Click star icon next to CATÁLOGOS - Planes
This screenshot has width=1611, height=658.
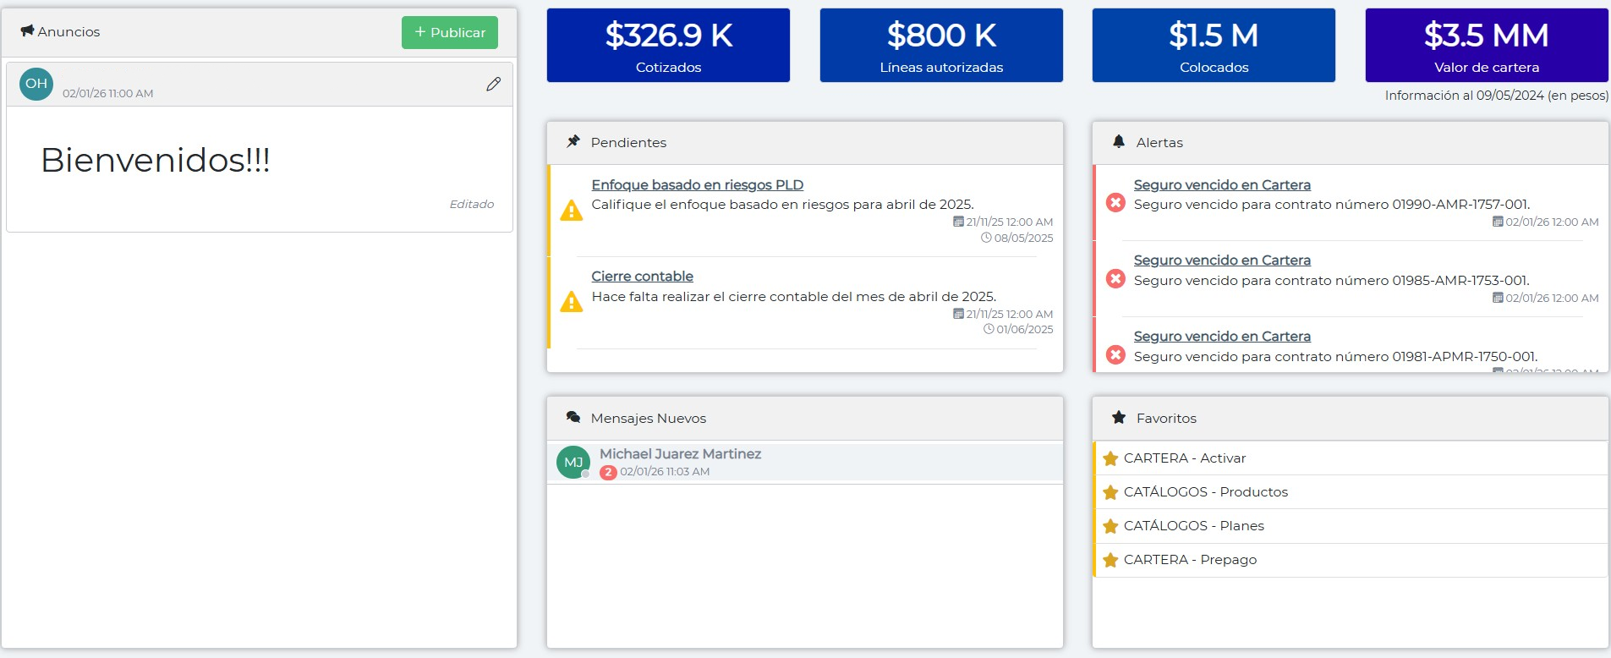pyautogui.click(x=1110, y=526)
